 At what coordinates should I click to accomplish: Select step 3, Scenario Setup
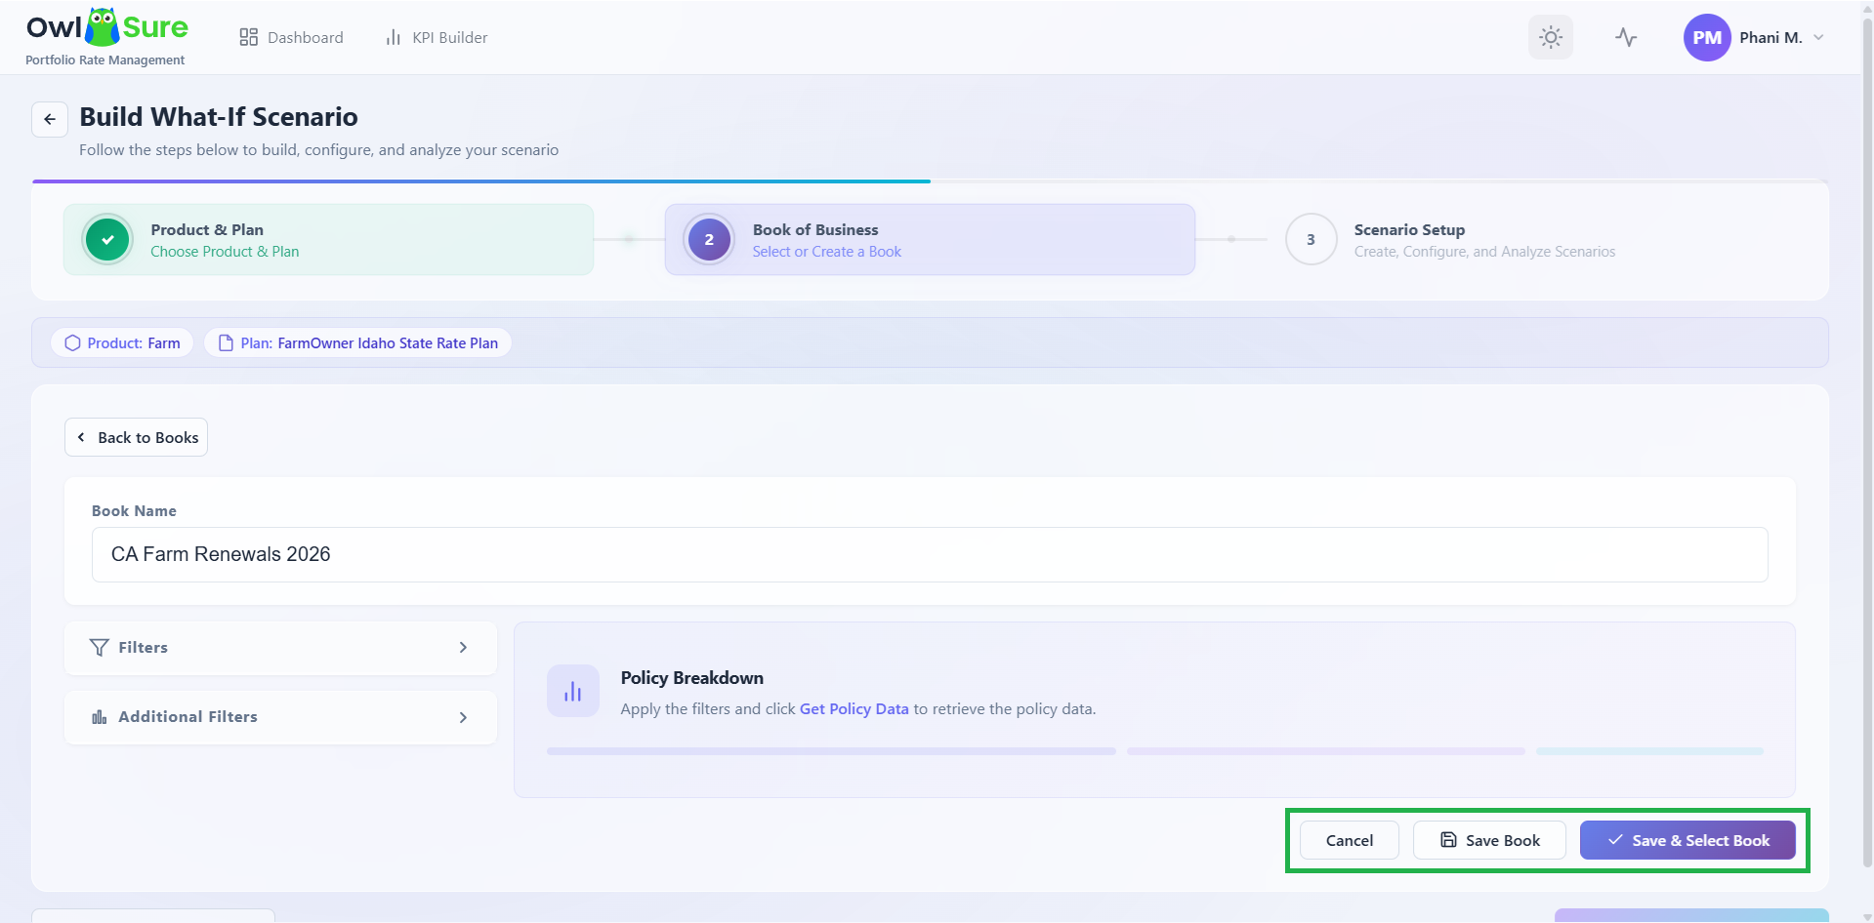click(1450, 240)
